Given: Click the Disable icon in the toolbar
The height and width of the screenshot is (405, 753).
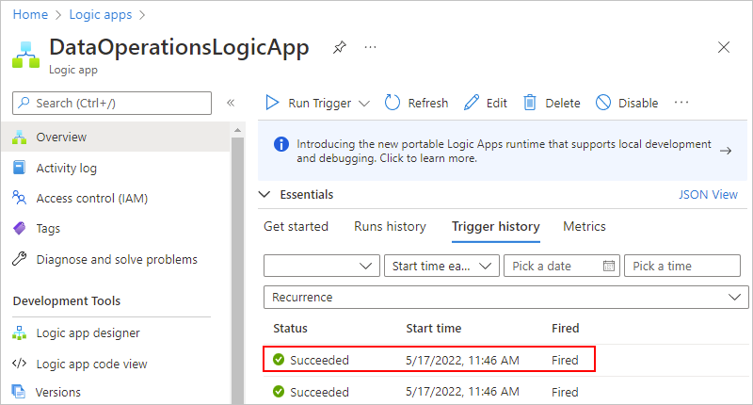Looking at the screenshot, I should click(x=603, y=103).
